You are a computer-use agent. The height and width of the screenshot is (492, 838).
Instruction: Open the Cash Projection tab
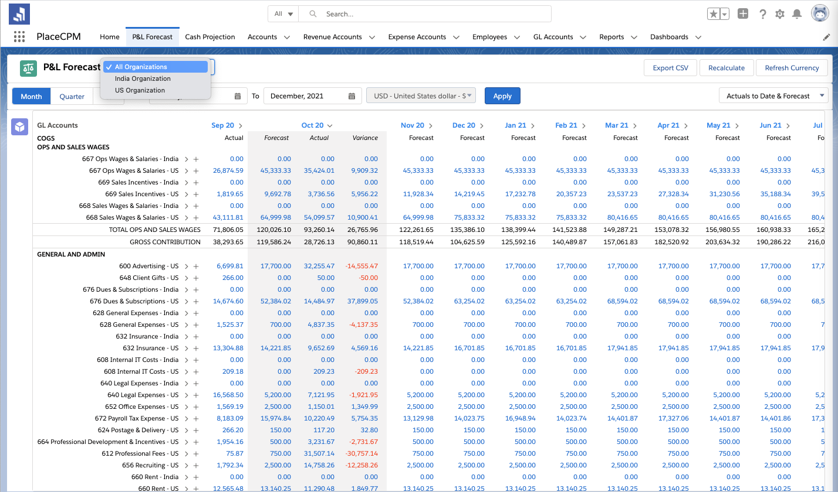click(209, 37)
